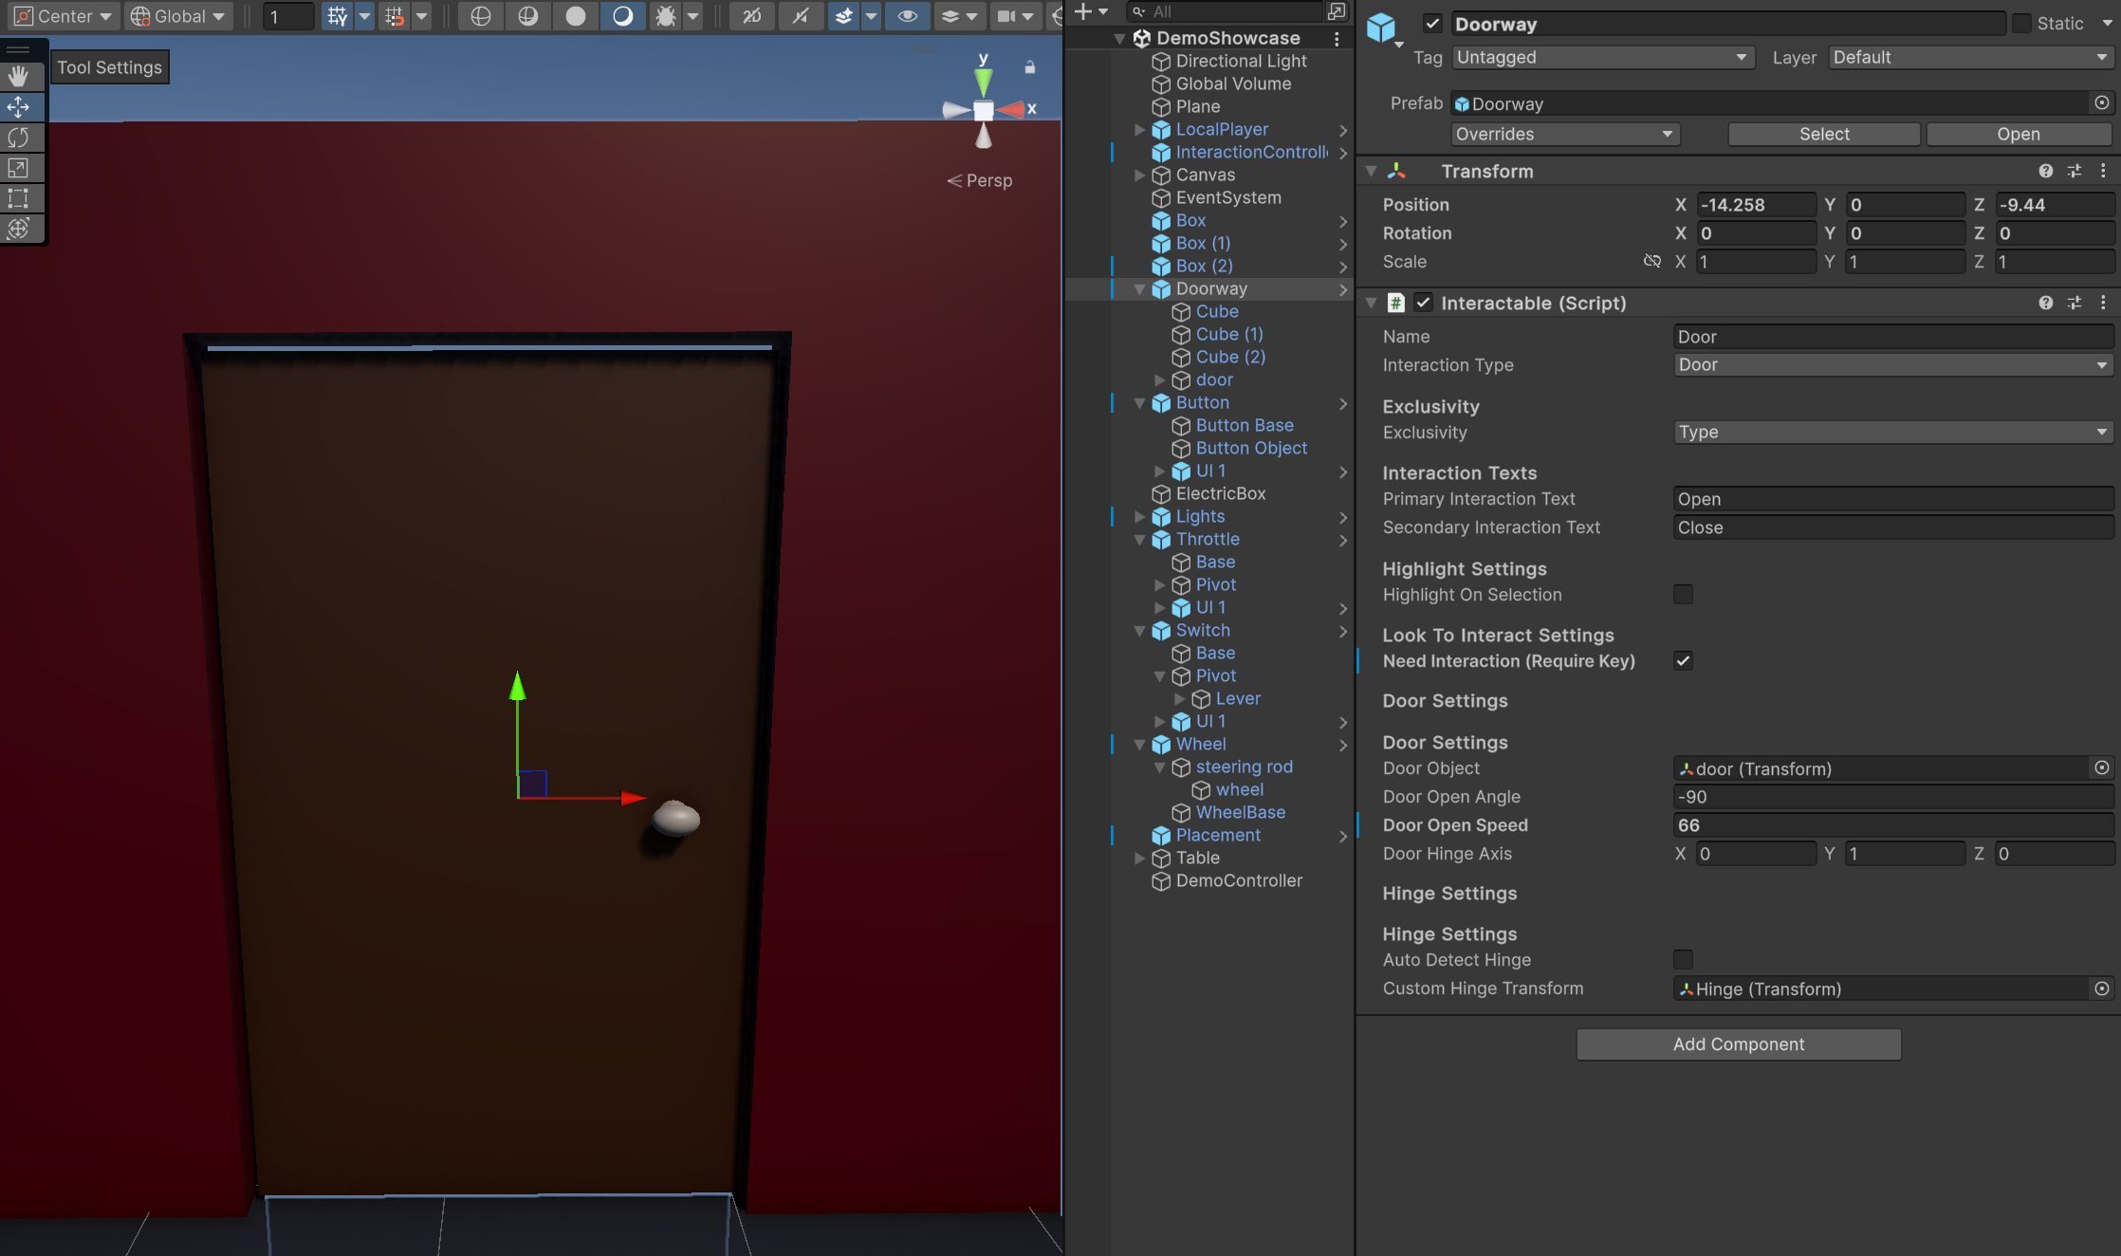This screenshot has width=2121, height=1256.
Task: Select the Rotate tool
Action: coord(19,137)
